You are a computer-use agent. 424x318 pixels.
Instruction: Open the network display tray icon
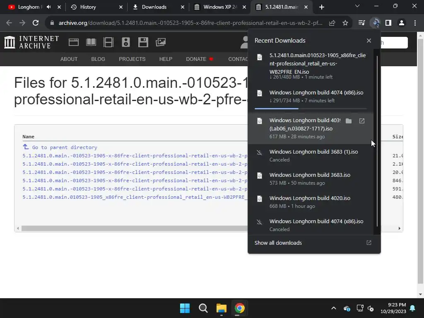click(360, 308)
